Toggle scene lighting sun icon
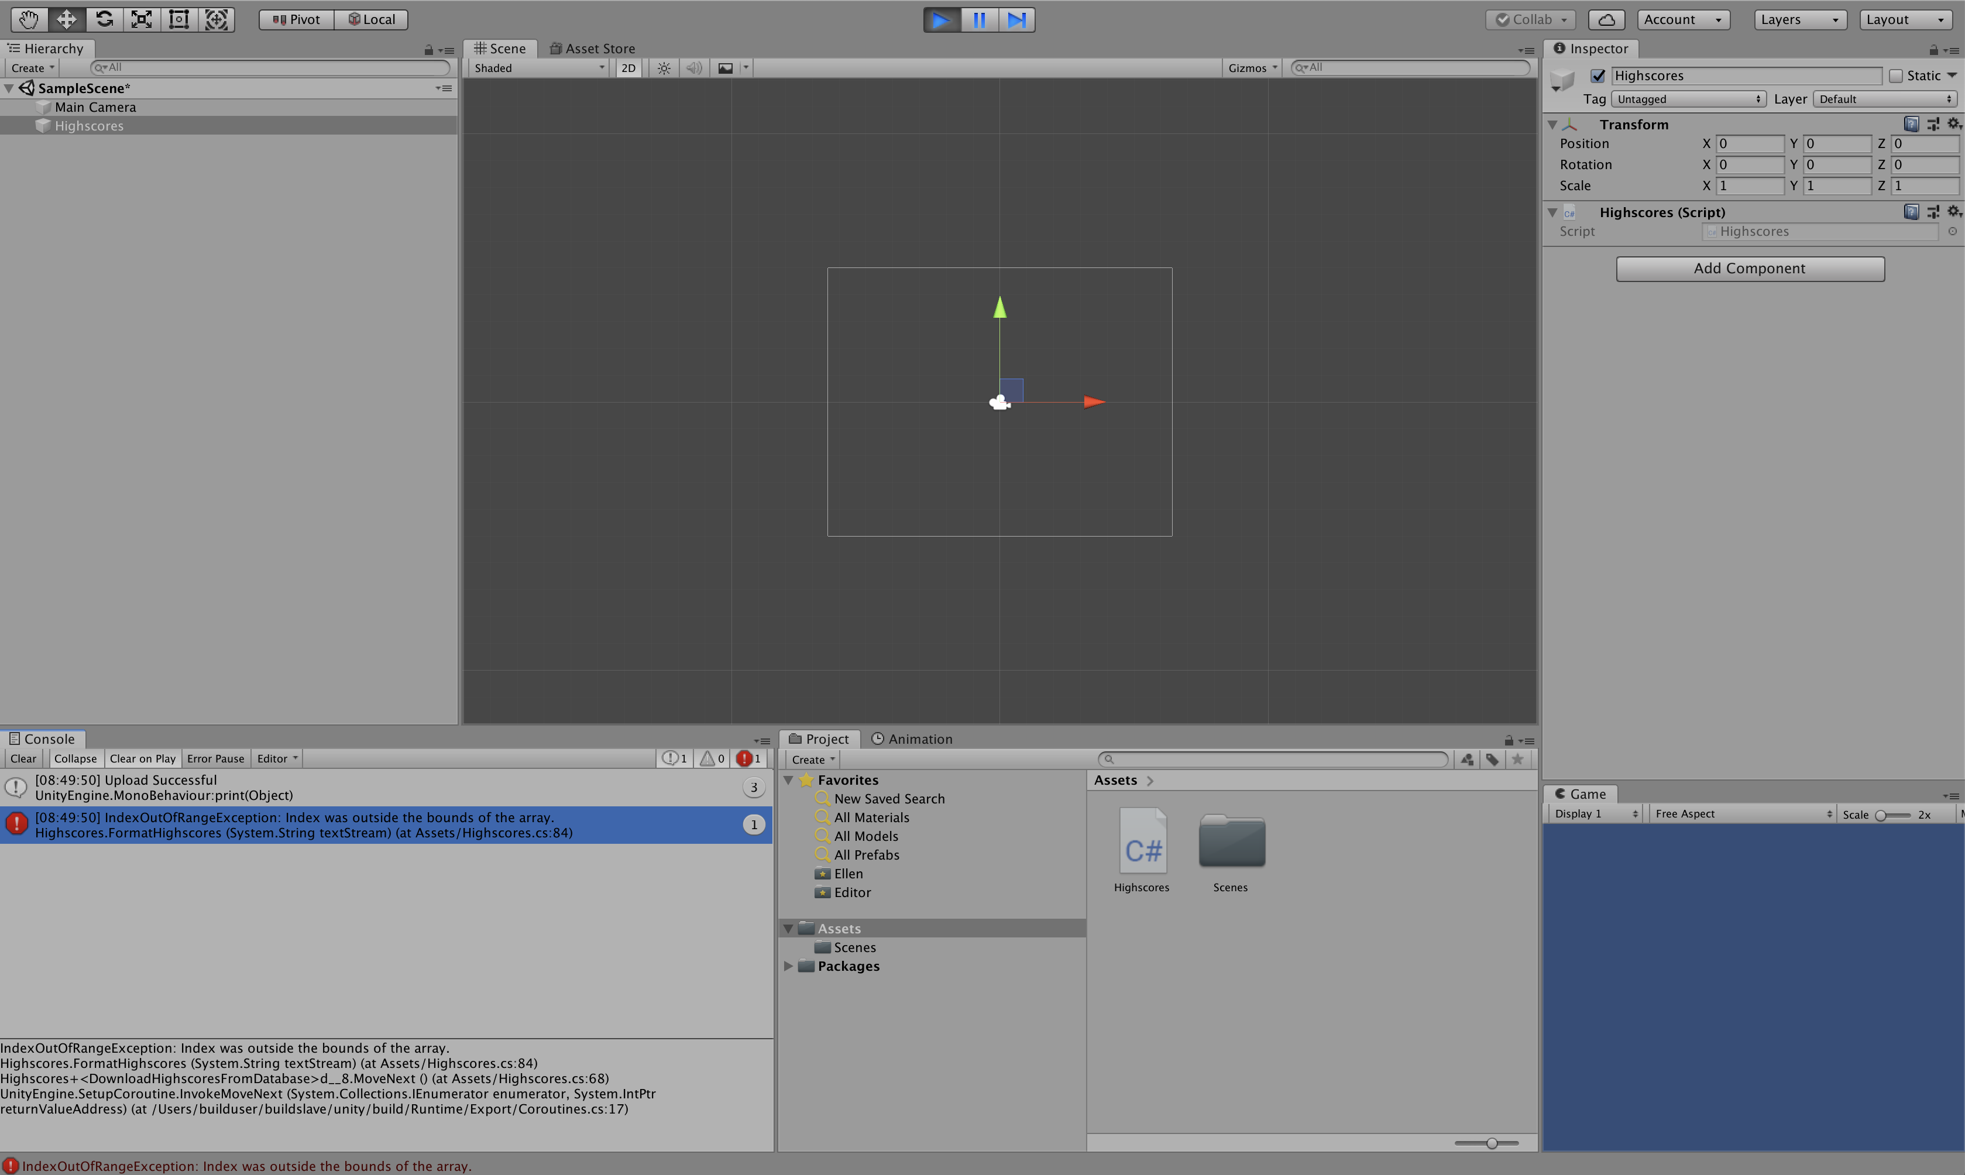Screen dimensions: 1965x1175 pyautogui.click(x=664, y=68)
